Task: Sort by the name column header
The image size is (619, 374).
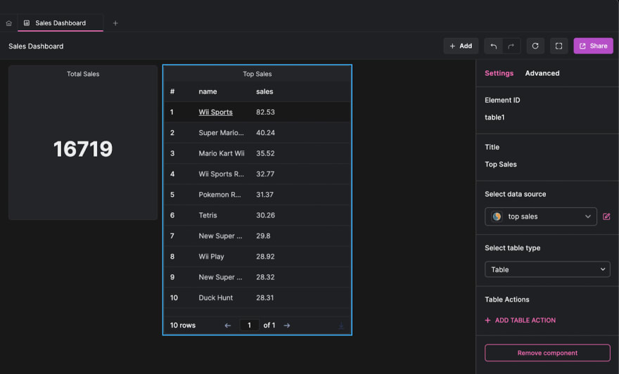Action: pyautogui.click(x=208, y=91)
